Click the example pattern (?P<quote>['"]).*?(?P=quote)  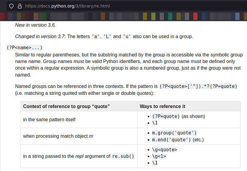[x=198, y=87]
